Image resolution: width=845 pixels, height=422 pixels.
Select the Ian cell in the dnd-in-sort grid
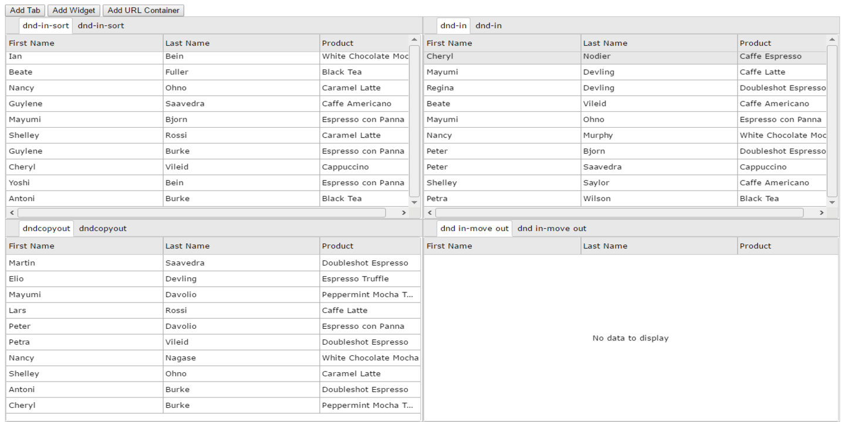click(x=84, y=57)
